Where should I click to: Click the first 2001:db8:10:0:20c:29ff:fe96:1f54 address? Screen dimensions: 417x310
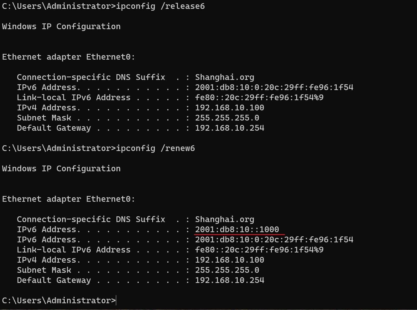274,87
